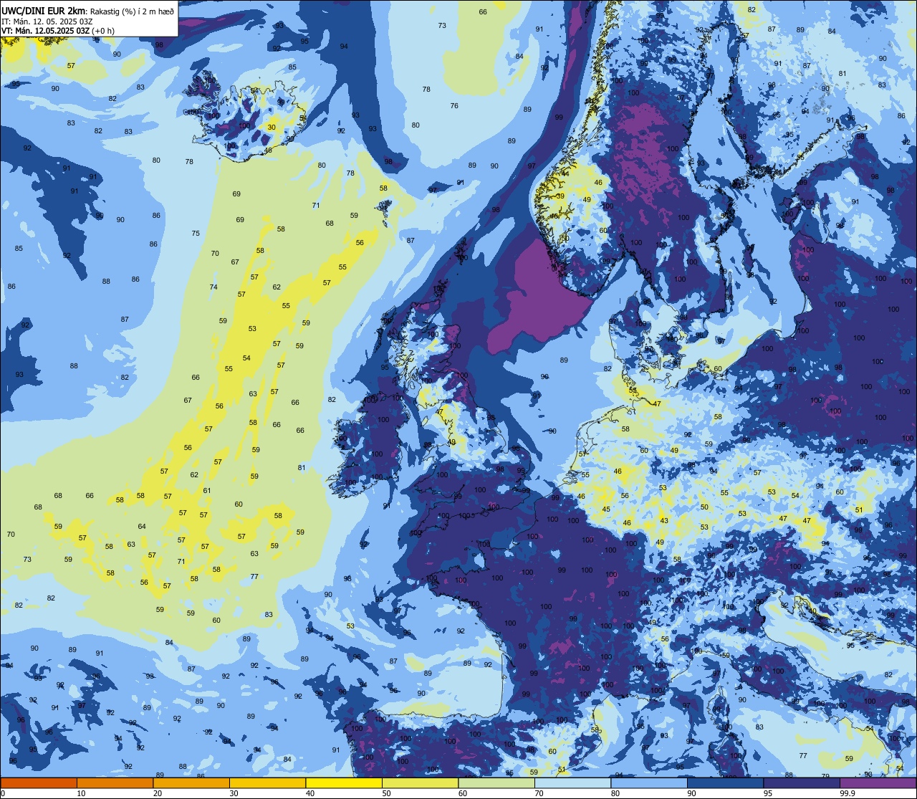Click the '76' value over the Norwegian Sea
The width and height of the screenshot is (917, 799).
coord(454,106)
